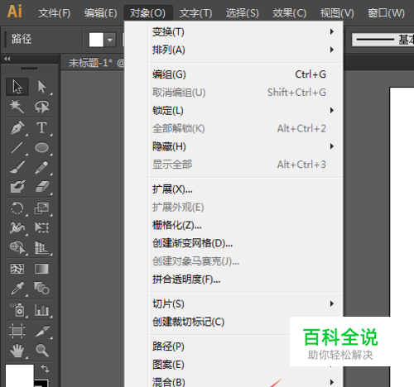Viewport: 414px width, 387px height.
Task: Select the Hand tool
Action: click(17, 351)
